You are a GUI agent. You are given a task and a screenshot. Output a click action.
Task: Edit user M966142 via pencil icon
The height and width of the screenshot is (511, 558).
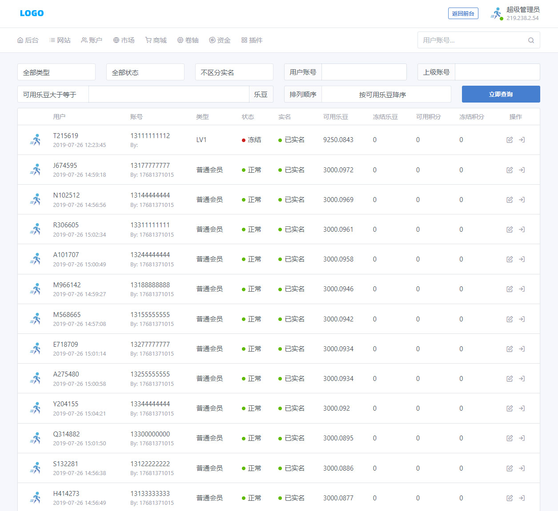(510, 289)
